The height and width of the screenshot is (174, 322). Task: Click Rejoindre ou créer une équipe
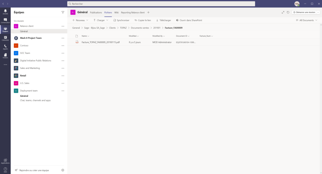34,170
